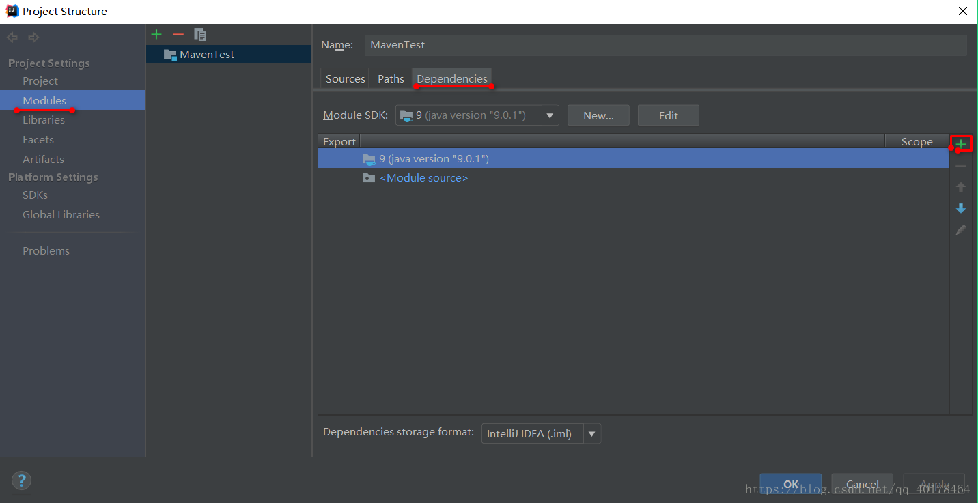This screenshot has height=503, width=978.
Task: Open Facets in the sidebar
Action: (38, 139)
